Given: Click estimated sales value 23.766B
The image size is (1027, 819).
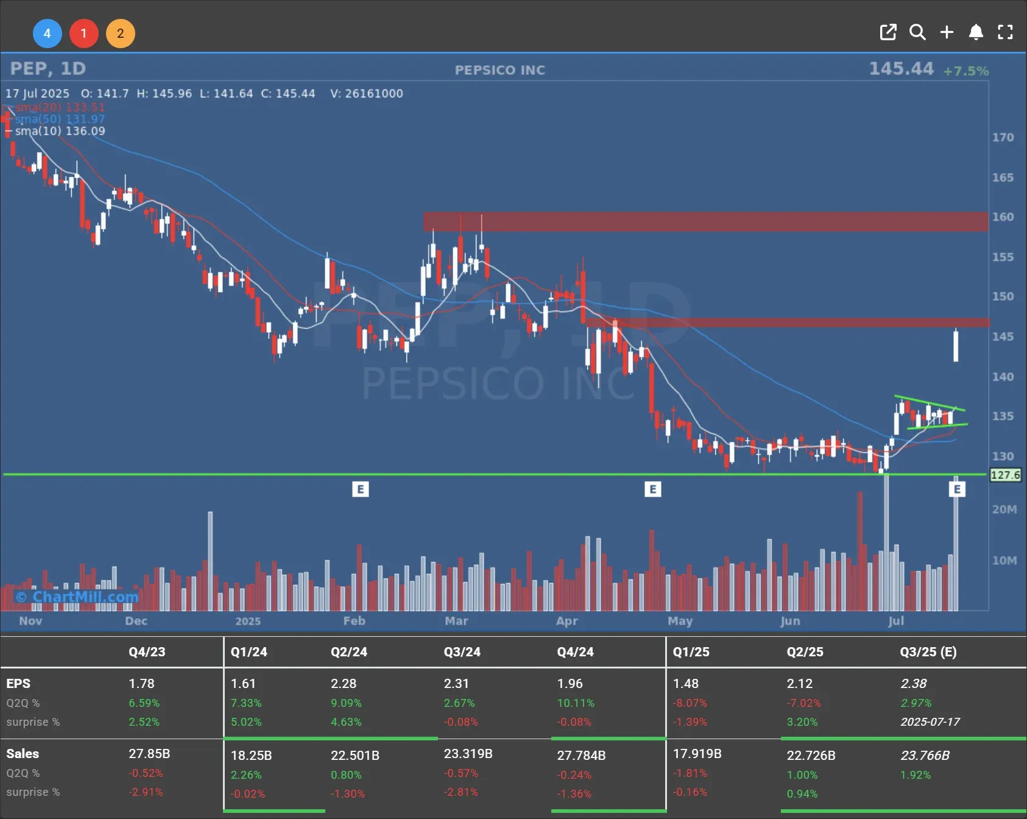Looking at the screenshot, I should tap(925, 756).
